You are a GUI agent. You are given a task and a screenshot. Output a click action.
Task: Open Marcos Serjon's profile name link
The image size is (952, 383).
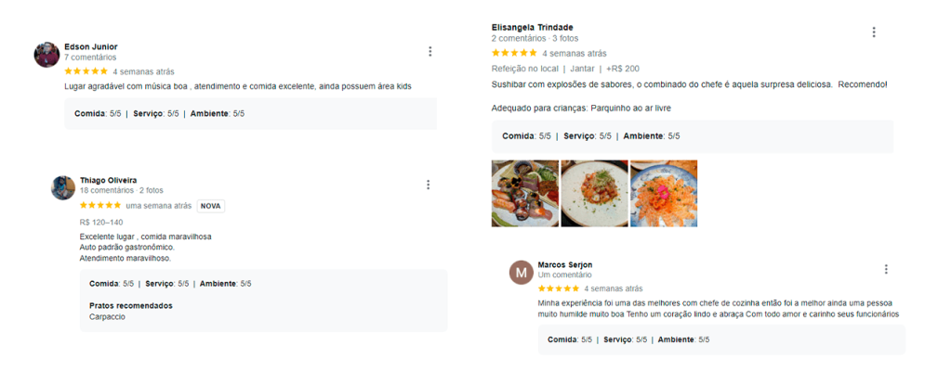(x=565, y=265)
